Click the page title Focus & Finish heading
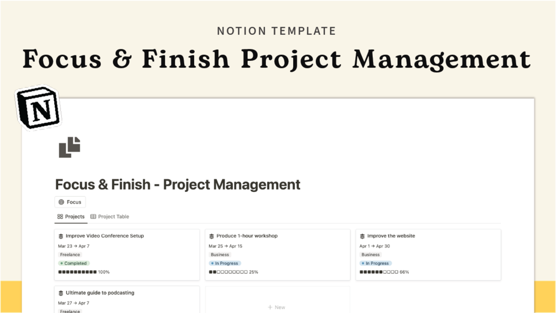The image size is (556, 313). click(x=178, y=185)
